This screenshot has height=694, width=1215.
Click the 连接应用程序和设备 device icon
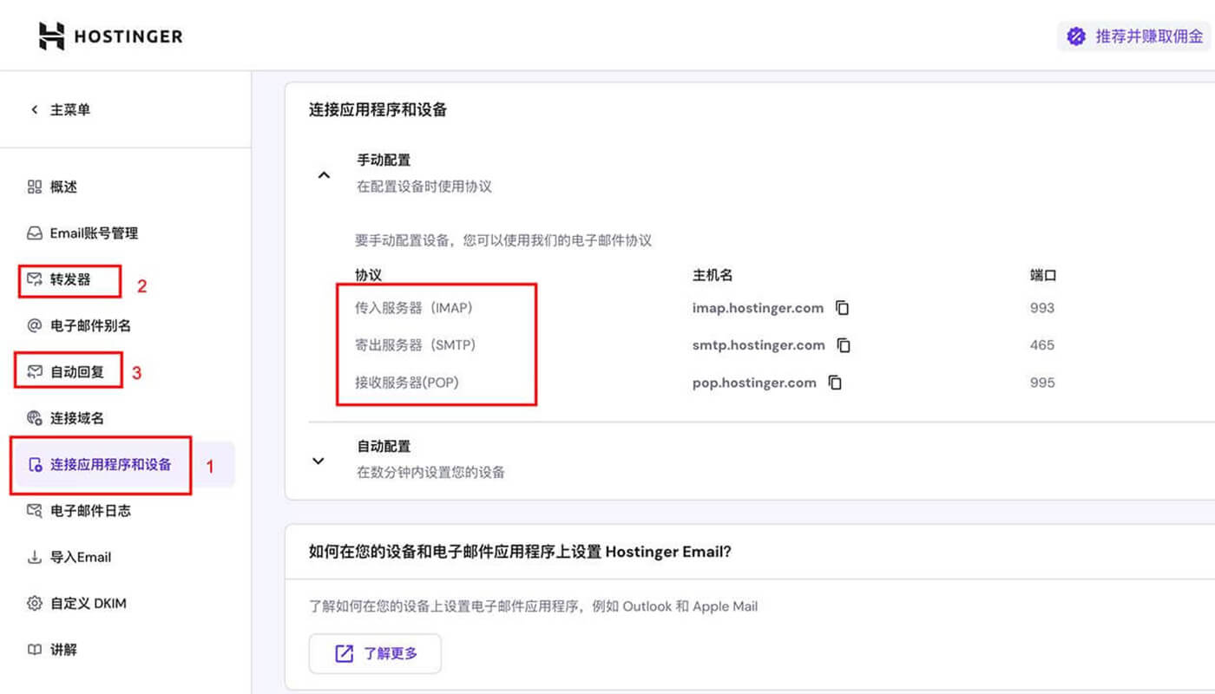pyautogui.click(x=36, y=464)
